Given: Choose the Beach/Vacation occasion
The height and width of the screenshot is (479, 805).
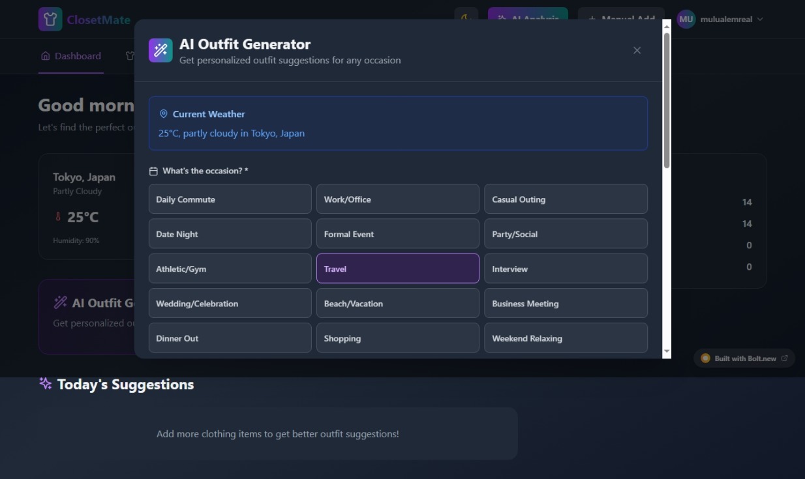Looking at the screenshot, I should click(x=398, y=303).
